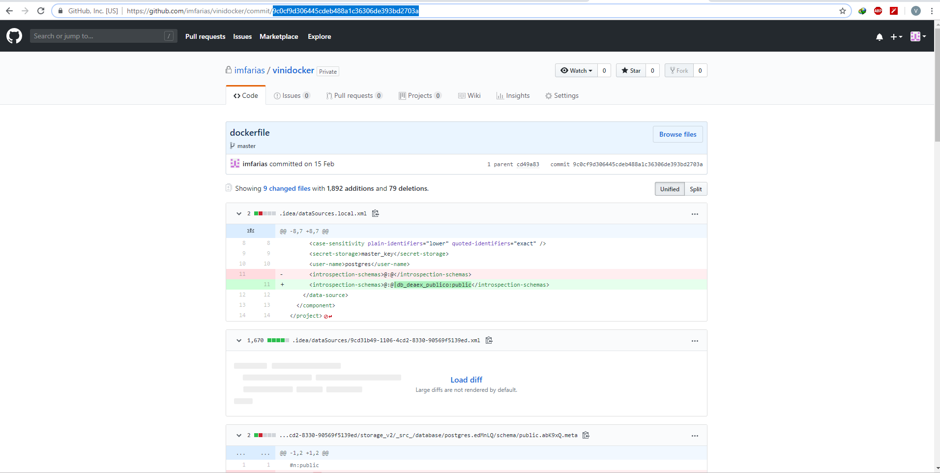The image size is (940, 473).
Task: Reload page with browser refresh icon
Action: pos(41,11)
